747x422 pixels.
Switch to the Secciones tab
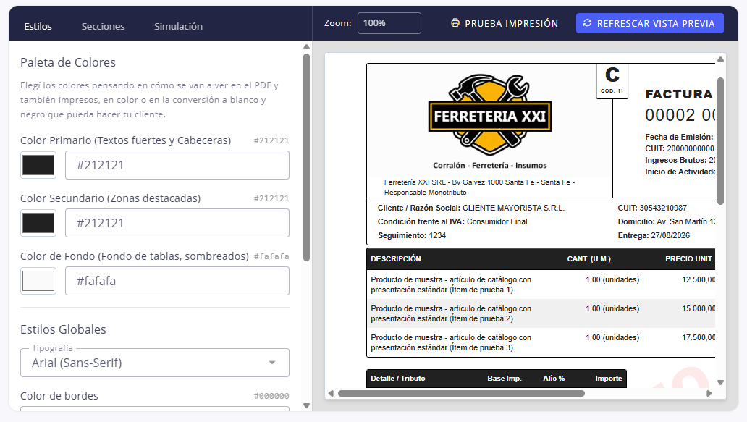point(103,26)
